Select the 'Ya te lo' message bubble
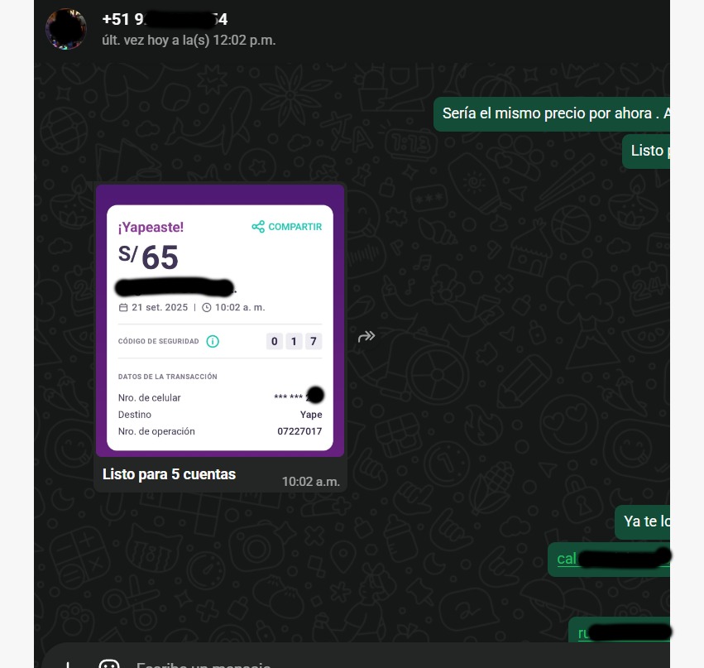The width and height of the screenshot is (704, 668). click(643, 521)
